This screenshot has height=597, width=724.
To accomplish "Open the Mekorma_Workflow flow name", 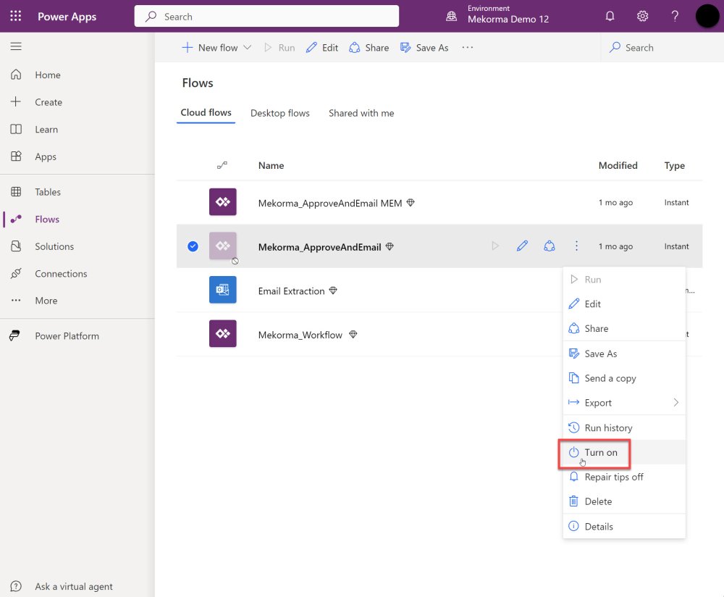I will (300, 335).
